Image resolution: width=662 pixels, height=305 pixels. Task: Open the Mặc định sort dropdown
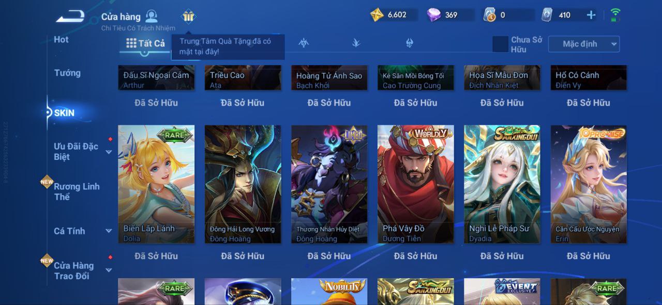click(x=584, y=44)
